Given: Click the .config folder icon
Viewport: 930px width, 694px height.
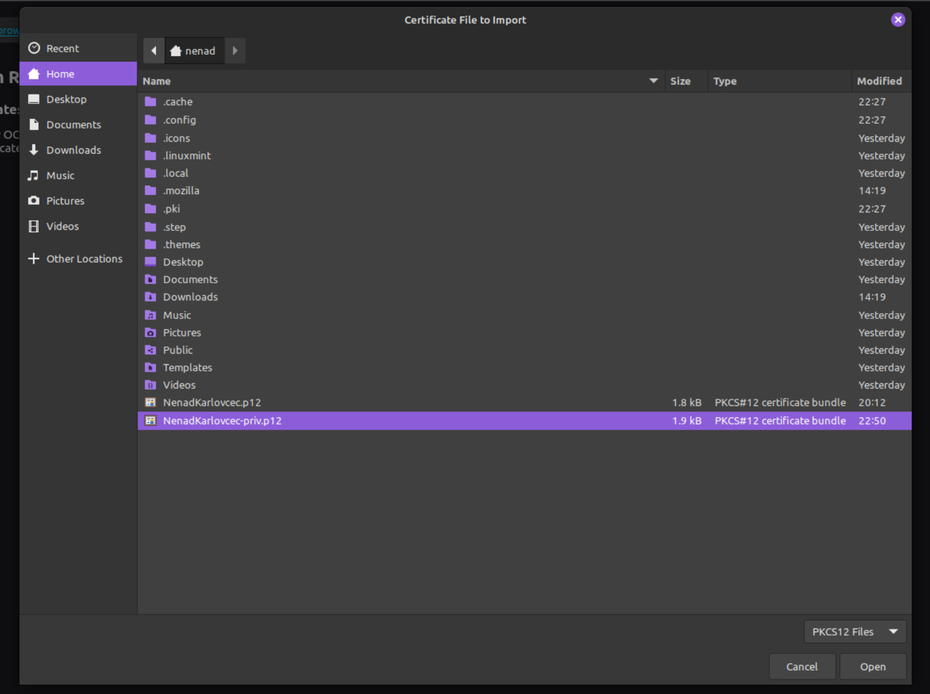Looking at the screenshot, I should 151,120.
